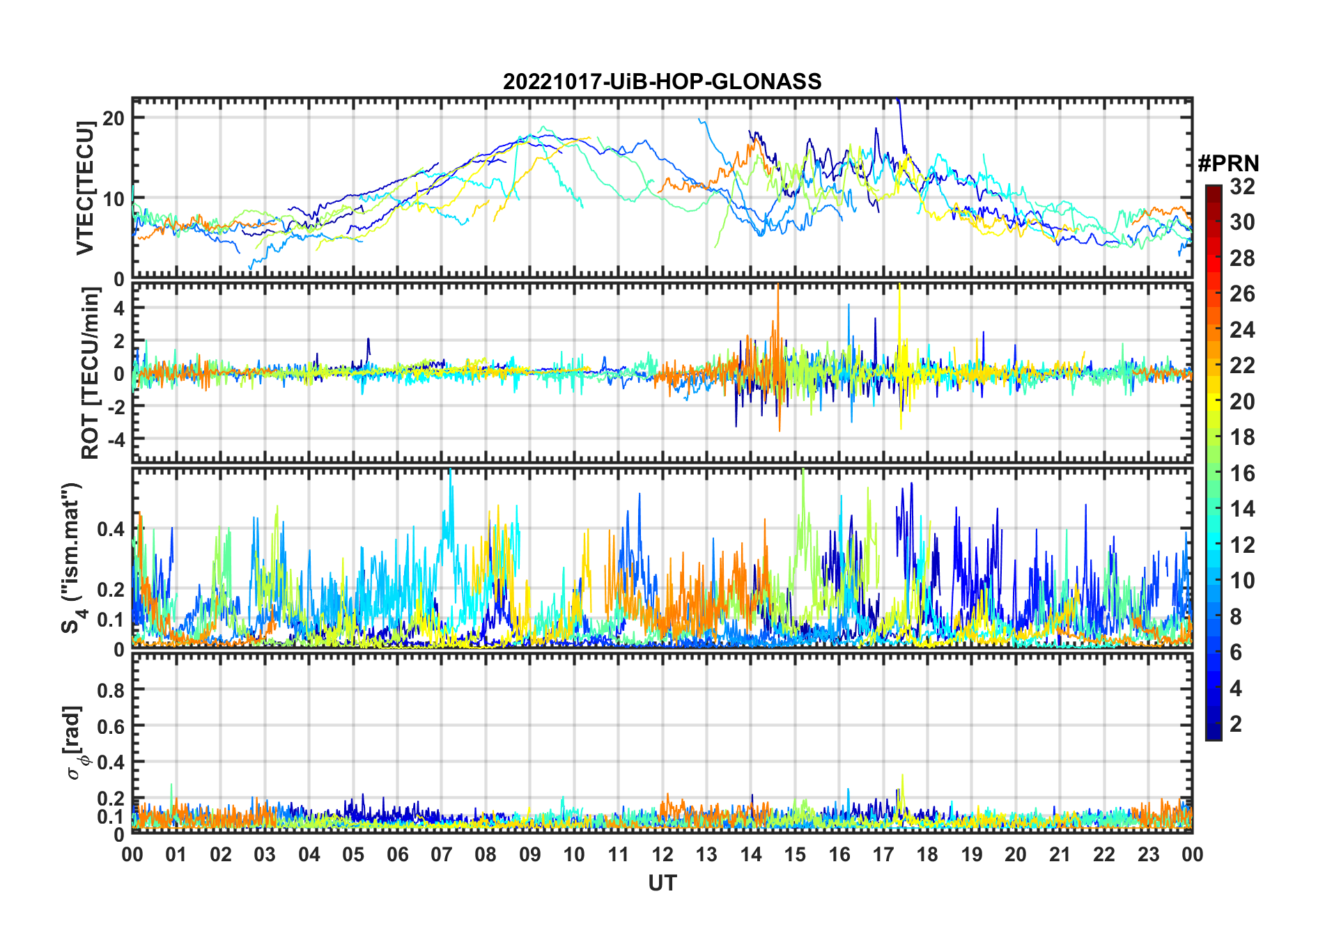Click PRN colorbar tick label 14
1325x926 pixels.
click(x=1242, y=509)
